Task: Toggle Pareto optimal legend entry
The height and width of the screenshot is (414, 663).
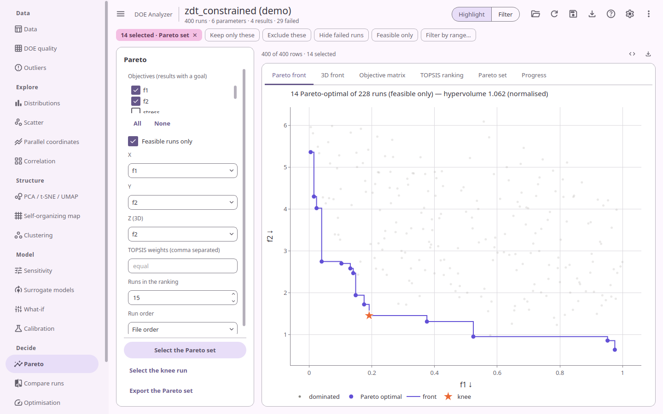Action: 375,397
